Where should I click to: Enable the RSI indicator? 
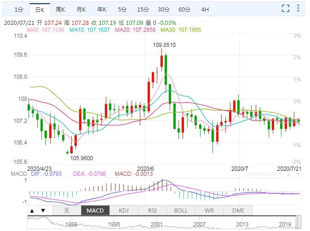(152, 211)
